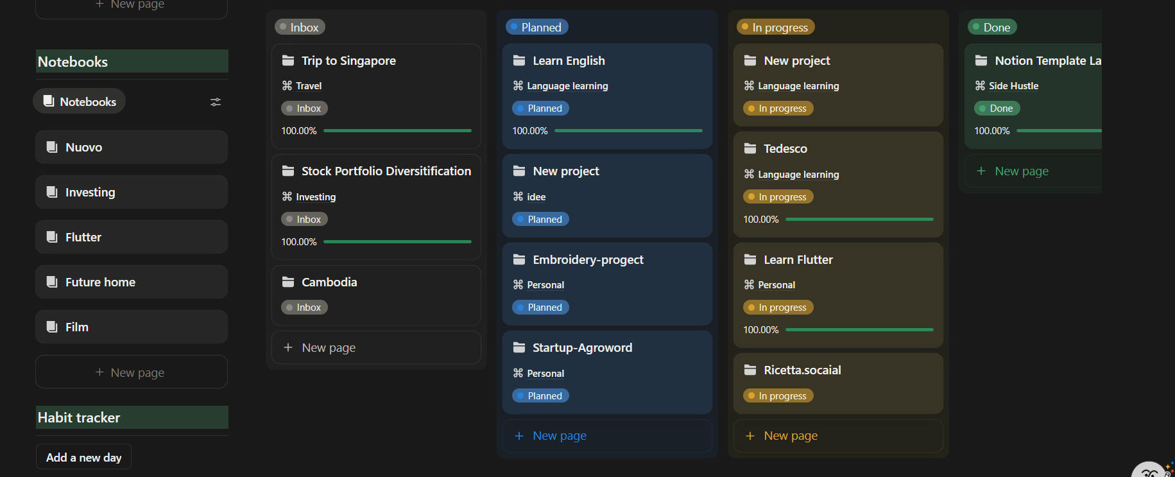Click the folder icon on Learn English card

519,61
